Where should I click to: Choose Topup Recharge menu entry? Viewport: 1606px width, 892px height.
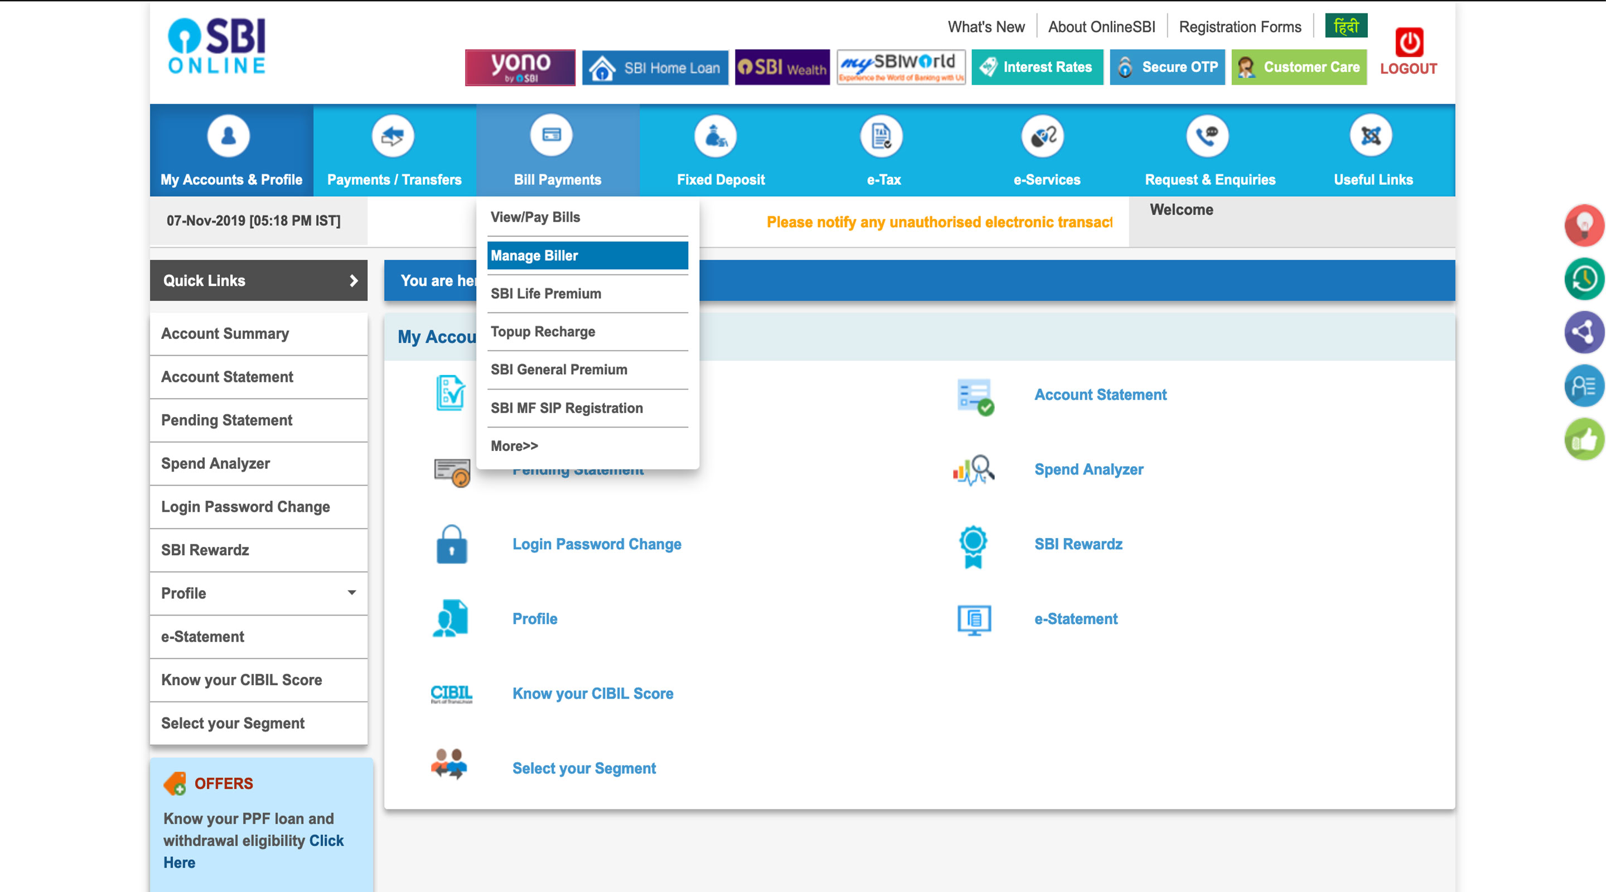click(x=543, y=332)
